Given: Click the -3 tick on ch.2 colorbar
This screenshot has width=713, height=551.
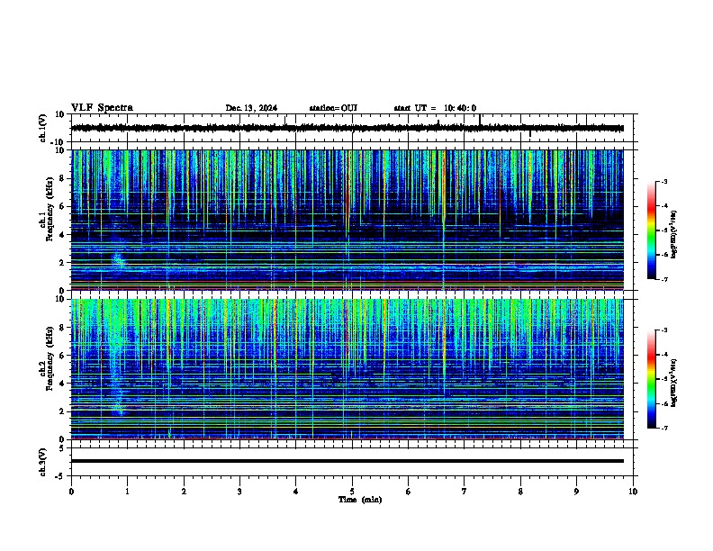Looking at the screenshot, I should tap(663, 330).
